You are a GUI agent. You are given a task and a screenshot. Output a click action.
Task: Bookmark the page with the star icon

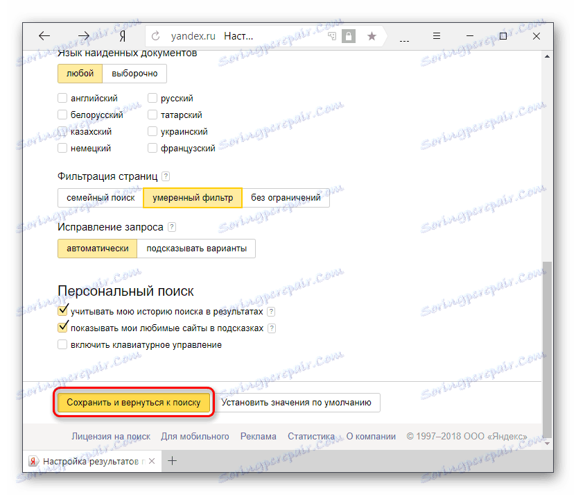point(371,35)
